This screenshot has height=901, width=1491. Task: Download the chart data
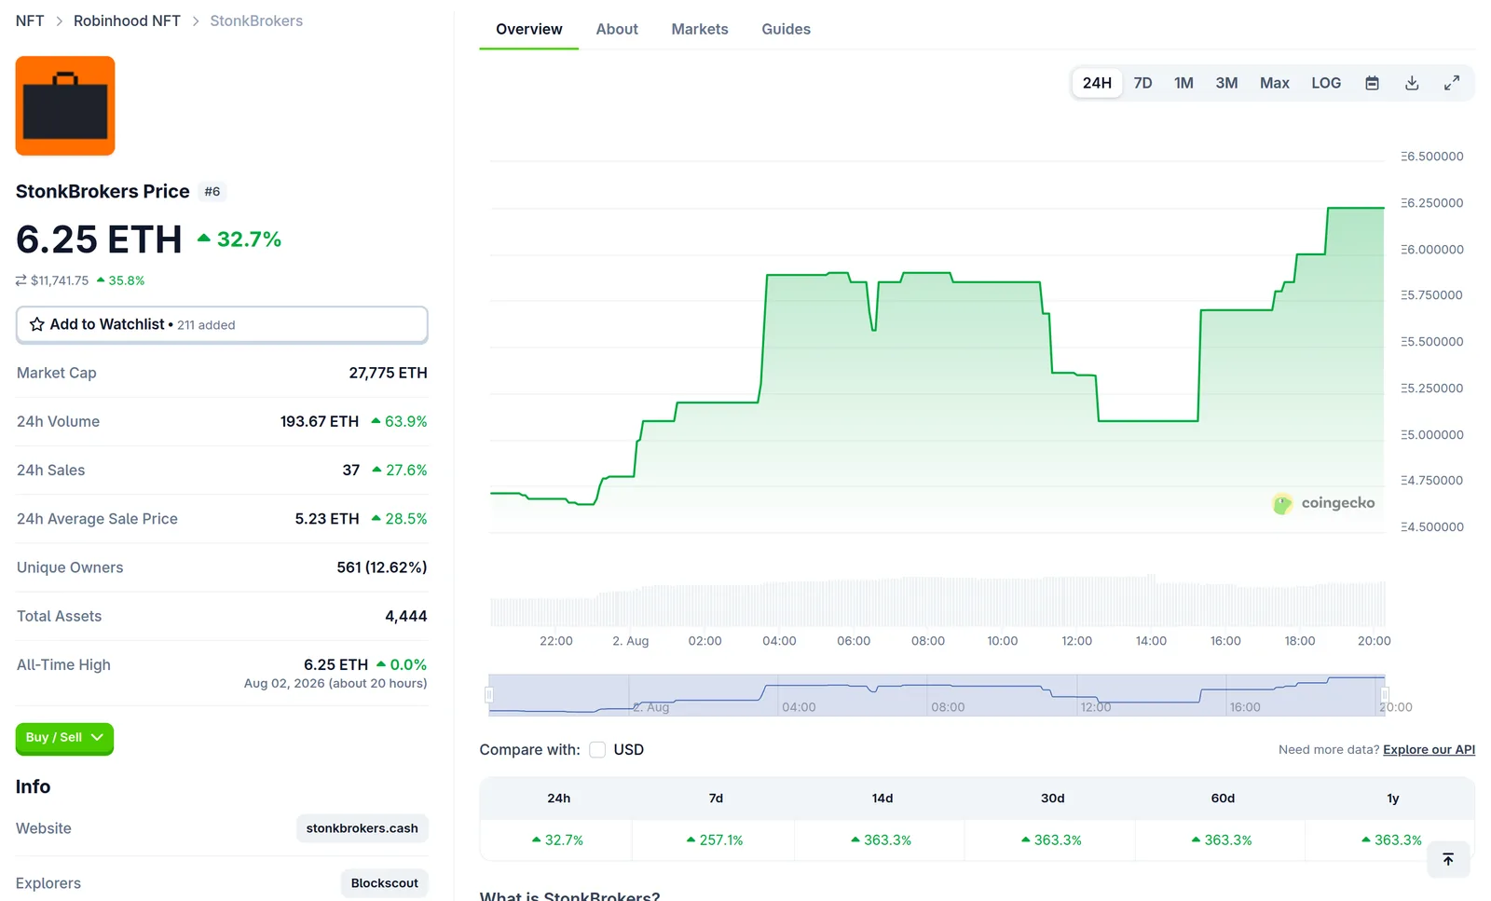click(1412, 83)
